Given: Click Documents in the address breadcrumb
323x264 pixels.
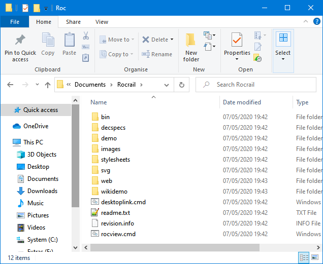Looking at the screenshot, I should point(90,85).
